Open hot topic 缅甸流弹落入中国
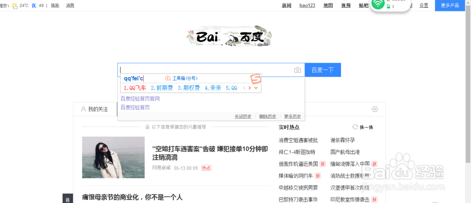This screenshot has width=471, height=203. point(350,164)
